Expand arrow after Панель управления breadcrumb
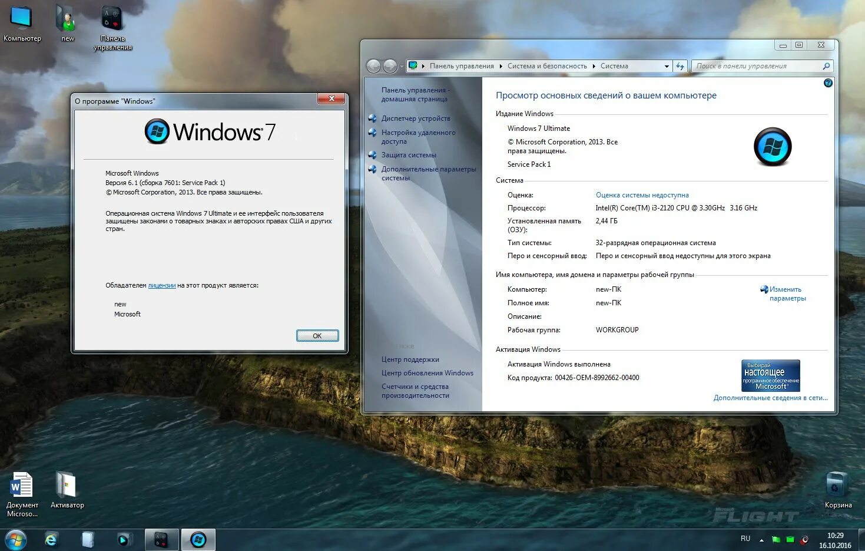Screen dimensions: 865x551 pos(501,66)
